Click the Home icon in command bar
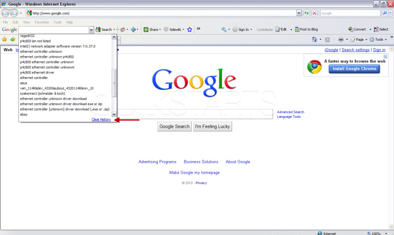 [x=314, y=40]
